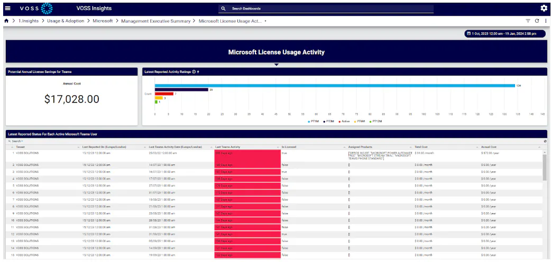Sort by Total Cost column header

[421, 147]
